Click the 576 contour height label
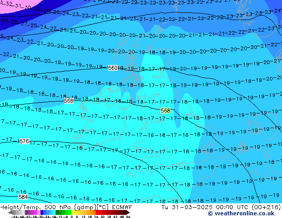The height and width of the screenshot is (218, 282). click(x=24, y=141)
